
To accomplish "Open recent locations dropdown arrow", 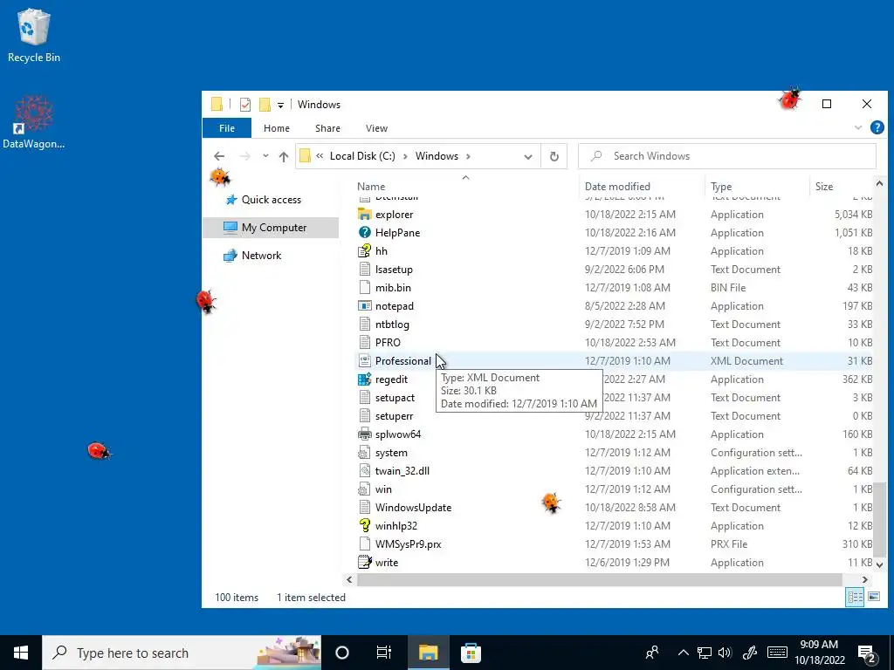I will tap(265, 156).
